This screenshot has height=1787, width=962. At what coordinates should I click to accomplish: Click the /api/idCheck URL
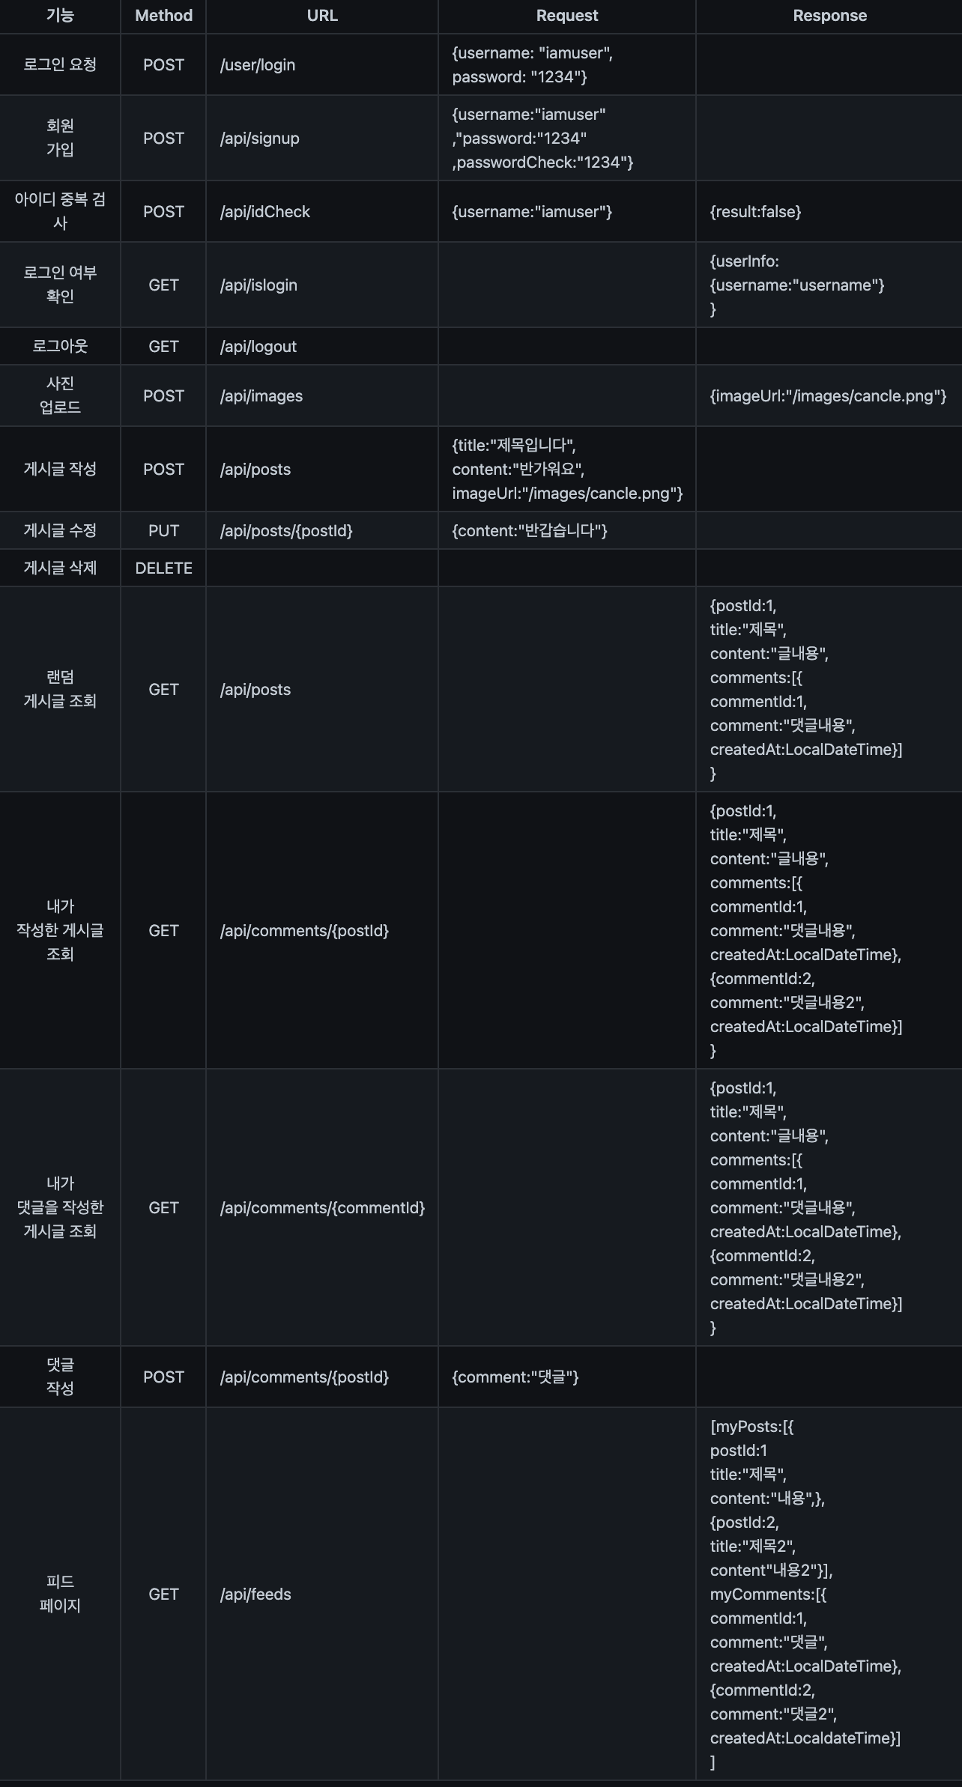tap(264, 212)
